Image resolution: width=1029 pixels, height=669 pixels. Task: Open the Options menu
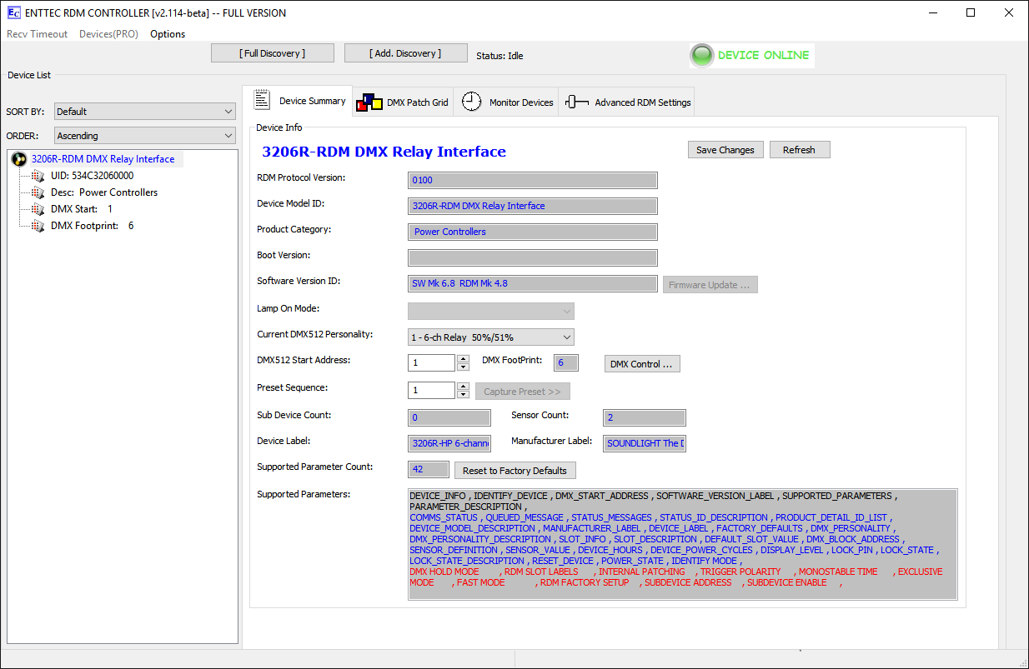point(168,34)
